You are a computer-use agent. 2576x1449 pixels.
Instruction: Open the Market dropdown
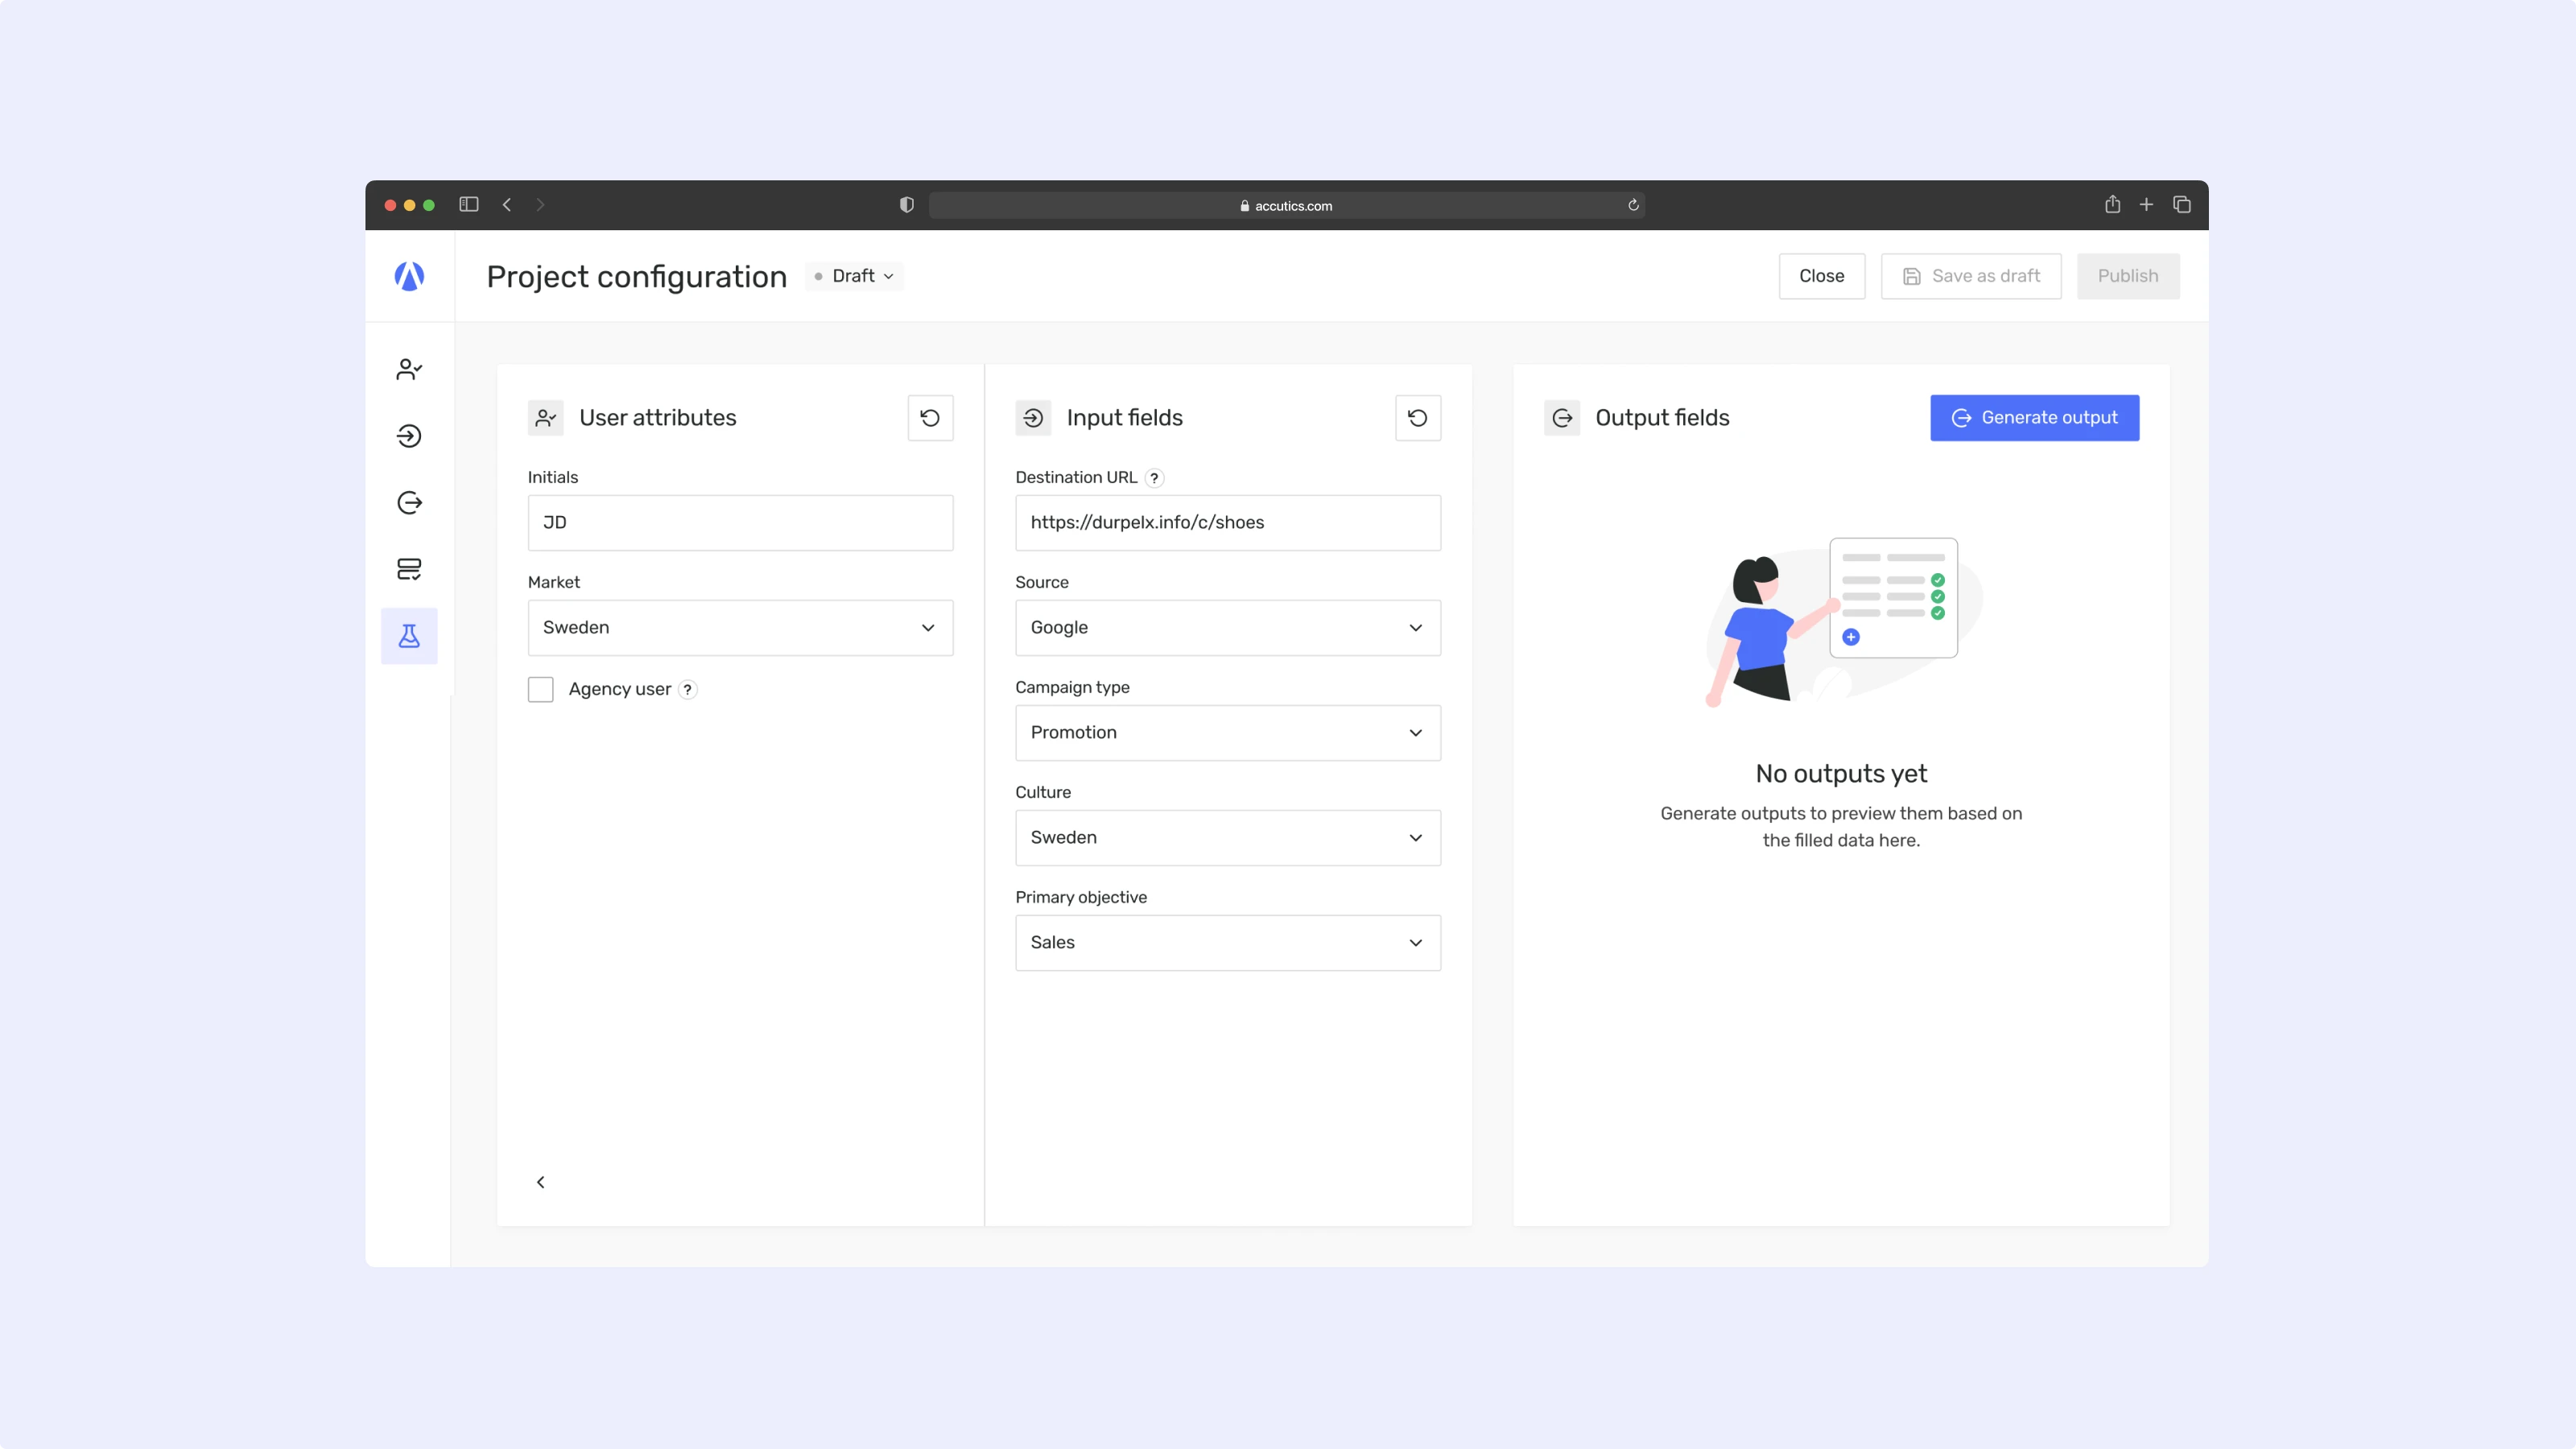tap(740, 627)
